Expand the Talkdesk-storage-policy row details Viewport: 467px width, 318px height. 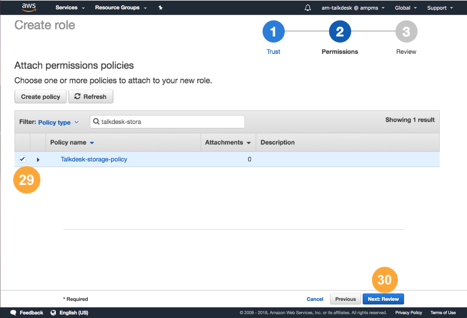point(38,159)
